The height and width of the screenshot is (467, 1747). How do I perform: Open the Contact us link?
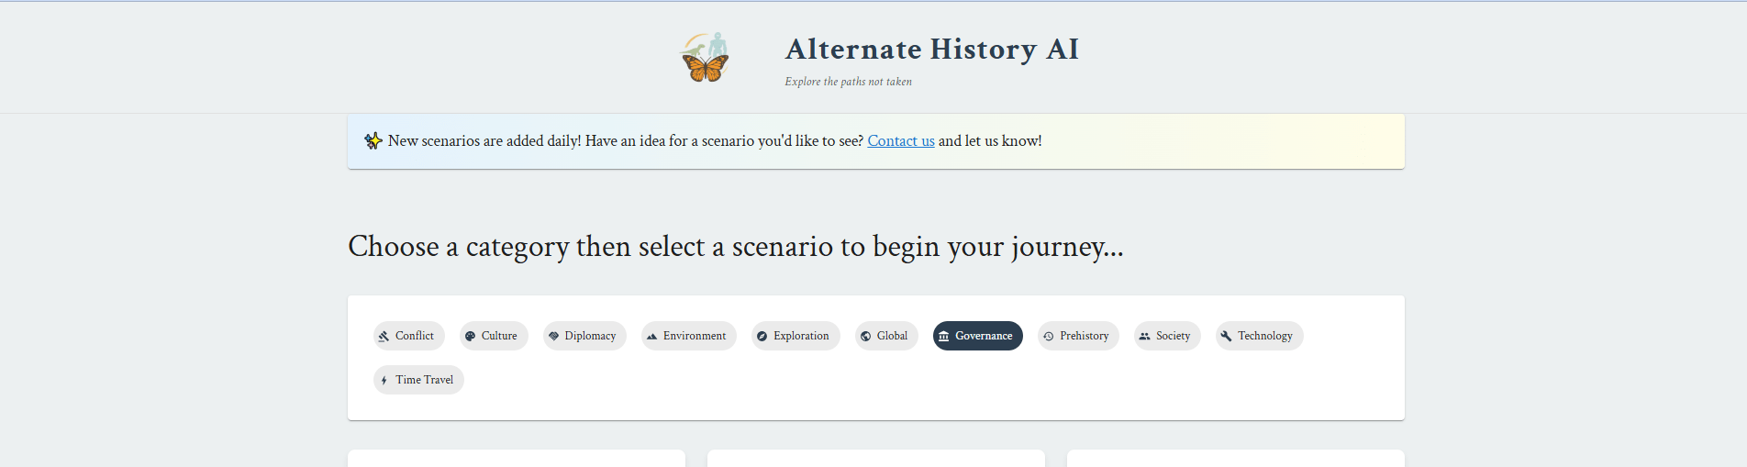tap(901, 141)
